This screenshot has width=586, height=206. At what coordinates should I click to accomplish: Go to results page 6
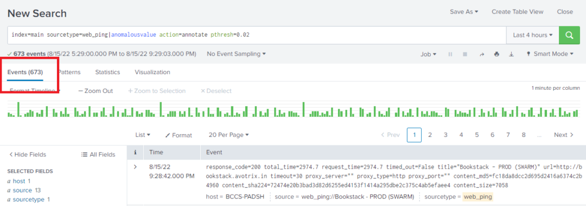(x=493, y=135)
